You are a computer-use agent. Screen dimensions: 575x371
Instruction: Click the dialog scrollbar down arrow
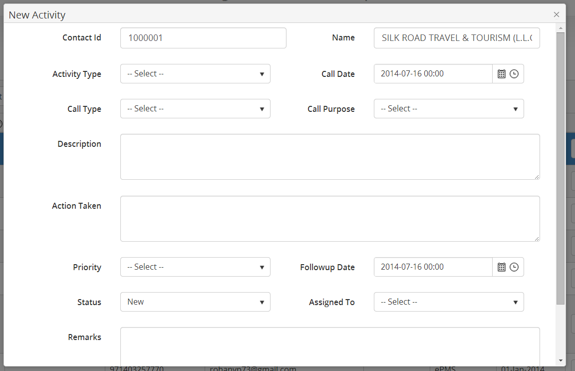point(561,361)
